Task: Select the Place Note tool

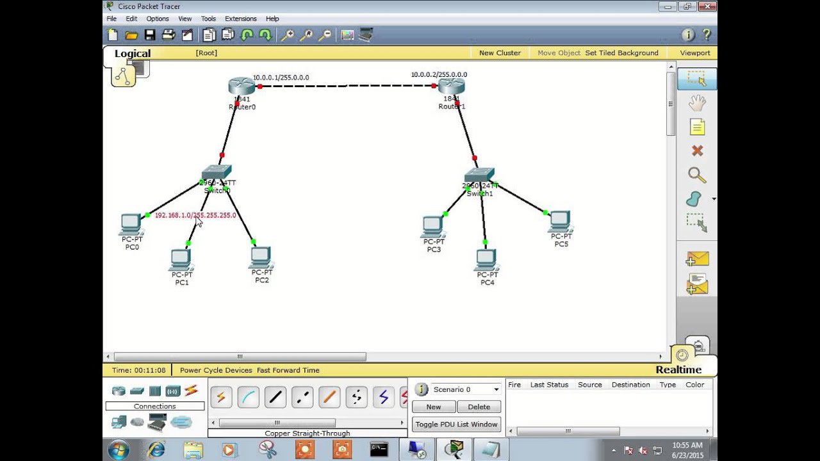Action: click(696, 127)
